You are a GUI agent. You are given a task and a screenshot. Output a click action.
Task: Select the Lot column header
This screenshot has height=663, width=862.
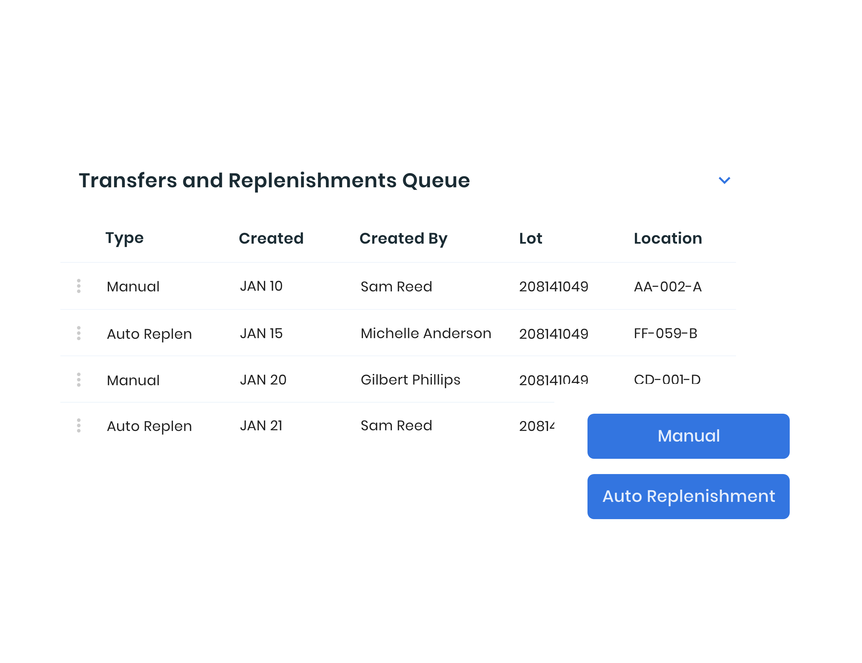(x=530, y=238)
